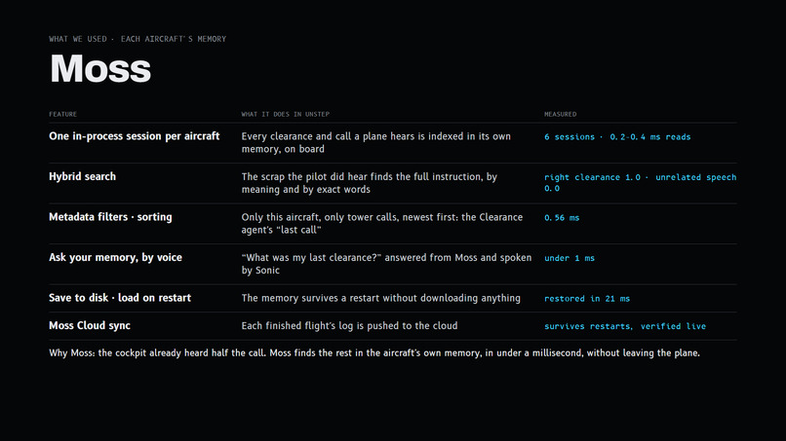Click the 'WHAT IT DOES IN UNSTEP' column header
This screenshot has width=786, height=441.
coord(285,114)
